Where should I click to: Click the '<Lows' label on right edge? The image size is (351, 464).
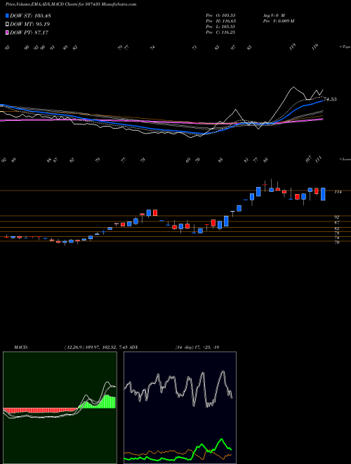click(345, 159)
